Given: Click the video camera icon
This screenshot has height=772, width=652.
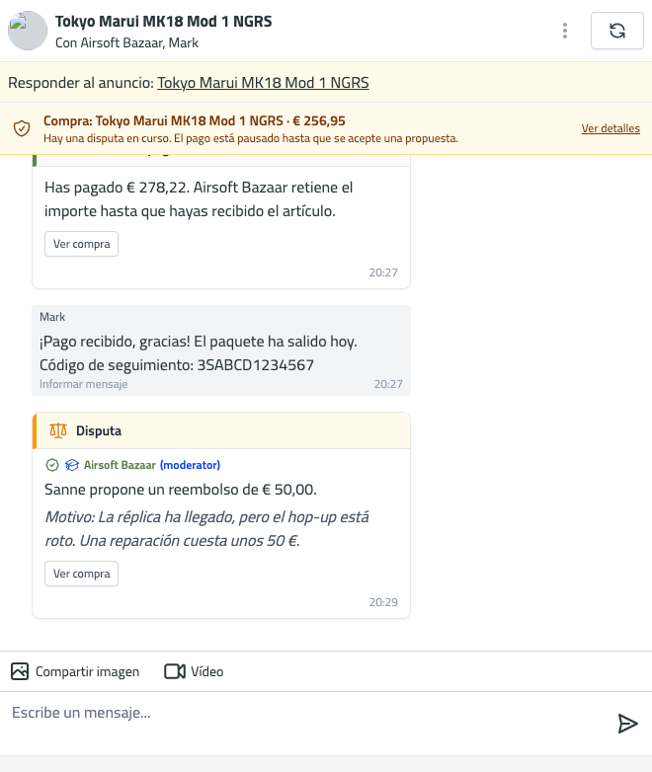Looking at the screenshot, I should point(175,671).
